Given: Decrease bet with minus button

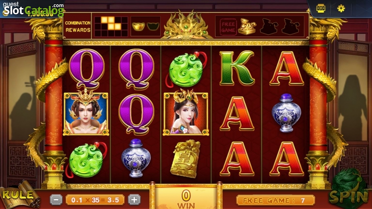Looking at the screenshot, I should (56, 200).
